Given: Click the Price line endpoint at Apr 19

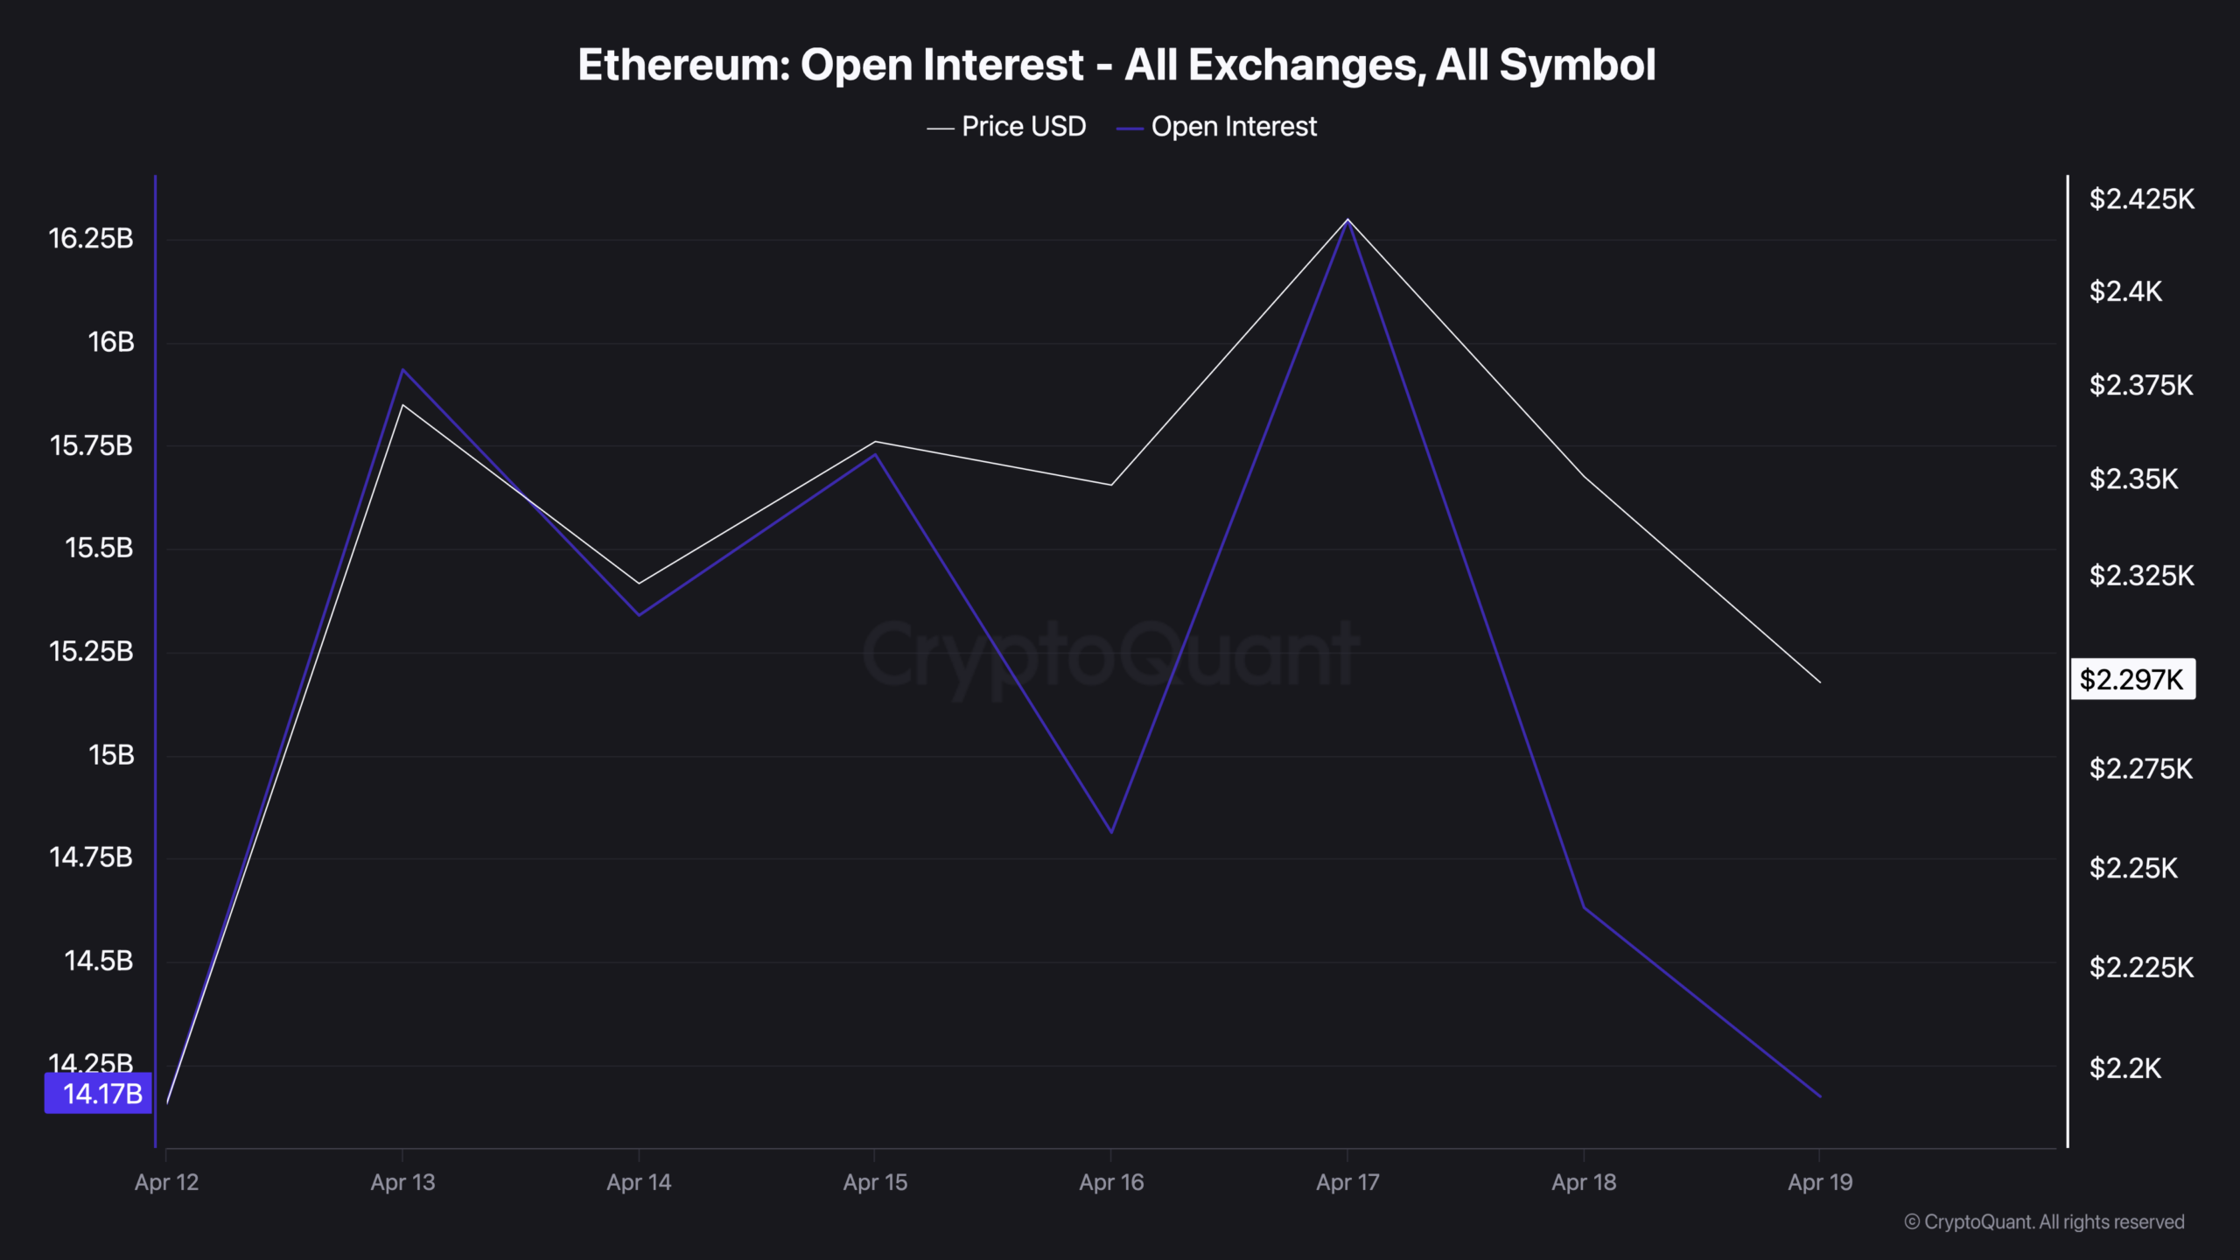Looking at the screenshot, I should [x=1820, y=682].
